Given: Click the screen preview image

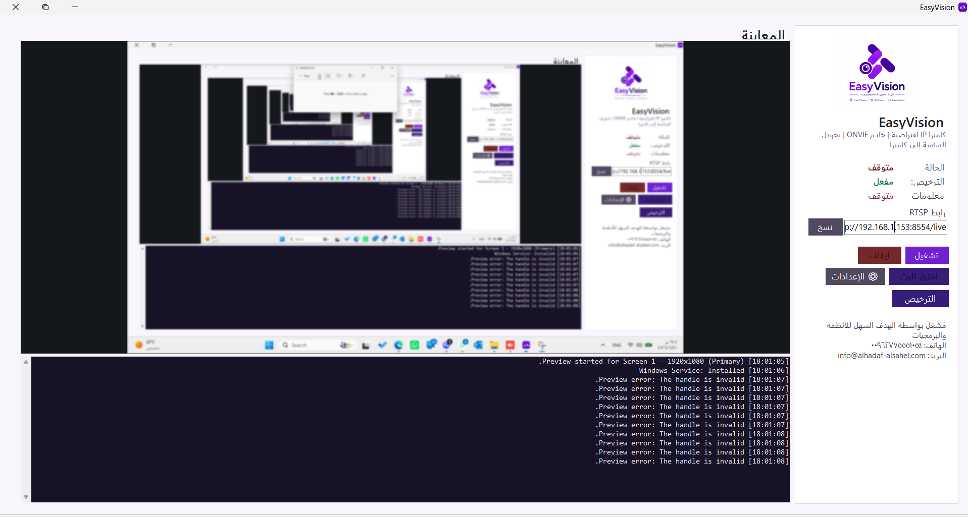Looking at the screenshot, I should coord(405,197).
